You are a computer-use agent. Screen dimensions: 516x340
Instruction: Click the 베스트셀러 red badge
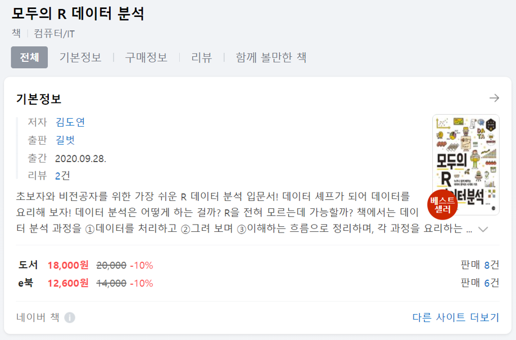click(x=442, y=204)
